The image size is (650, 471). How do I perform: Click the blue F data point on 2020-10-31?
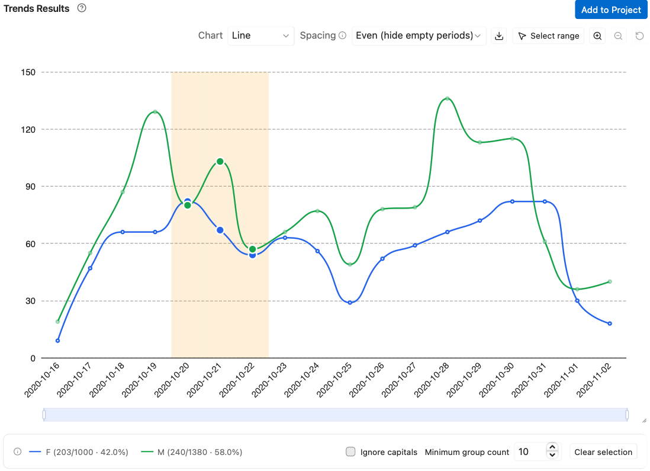pos(545,201)
